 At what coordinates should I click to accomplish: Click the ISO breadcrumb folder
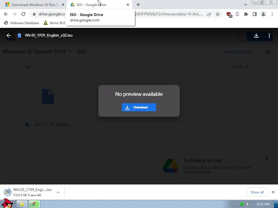point(81,51)
